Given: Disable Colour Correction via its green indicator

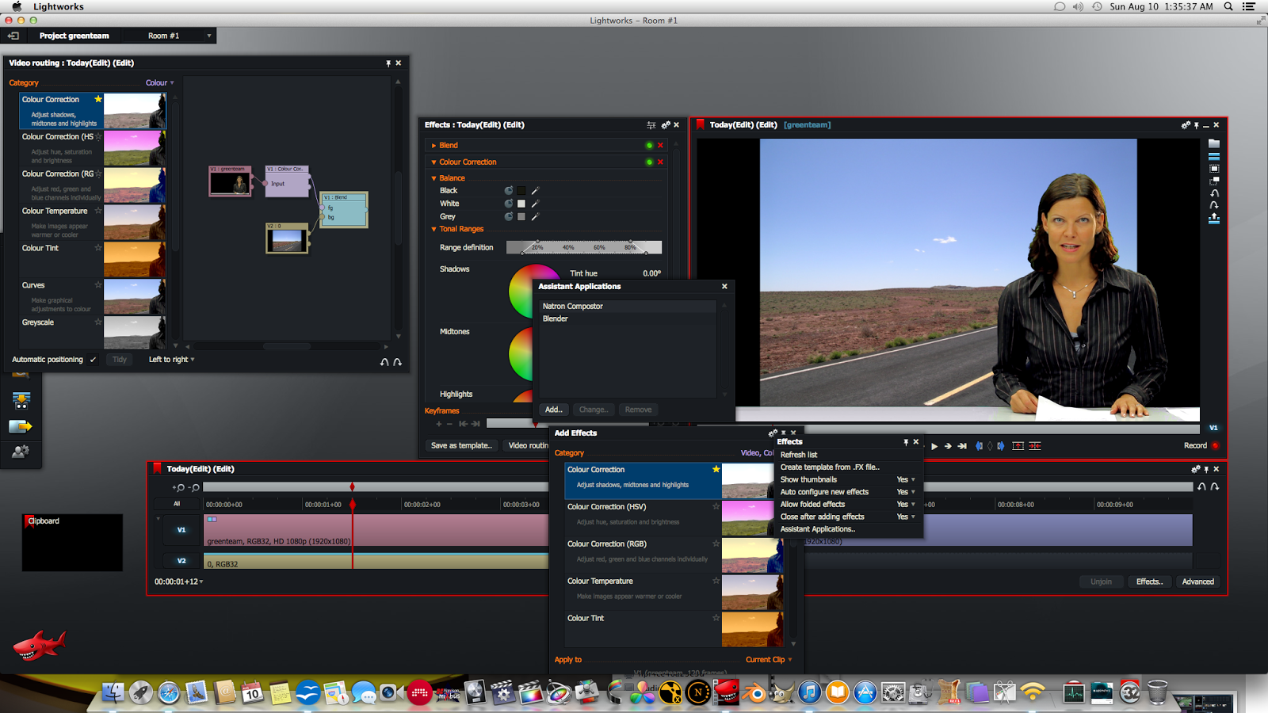Looking at the screenshot, I should (x=649, y=162).
